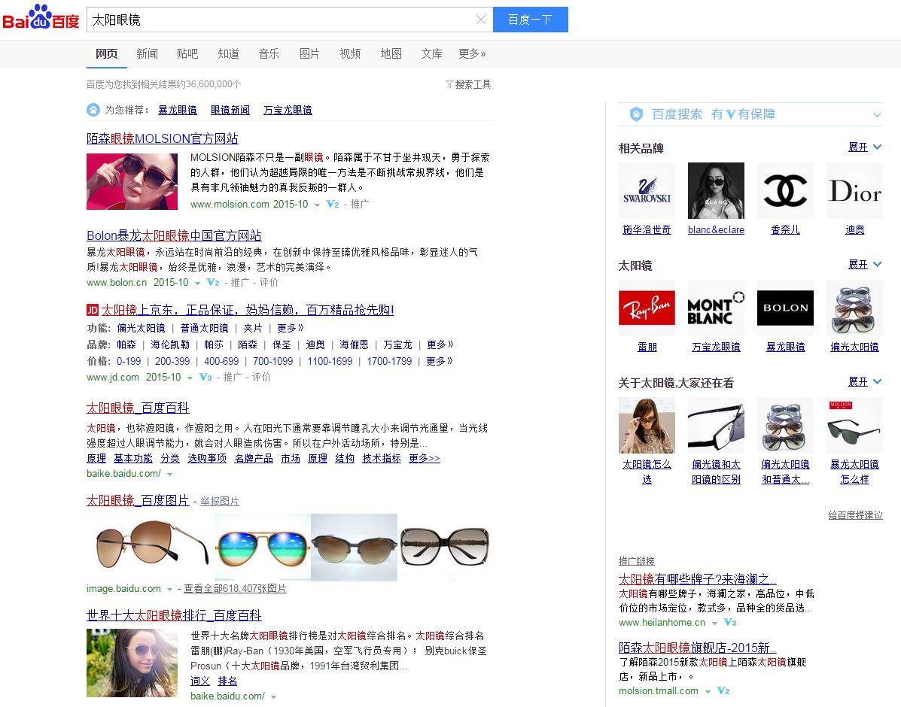This screenshot has height=707, width=901.
Task: Switch to the 图片 search tab
Action: click(309, 53)
